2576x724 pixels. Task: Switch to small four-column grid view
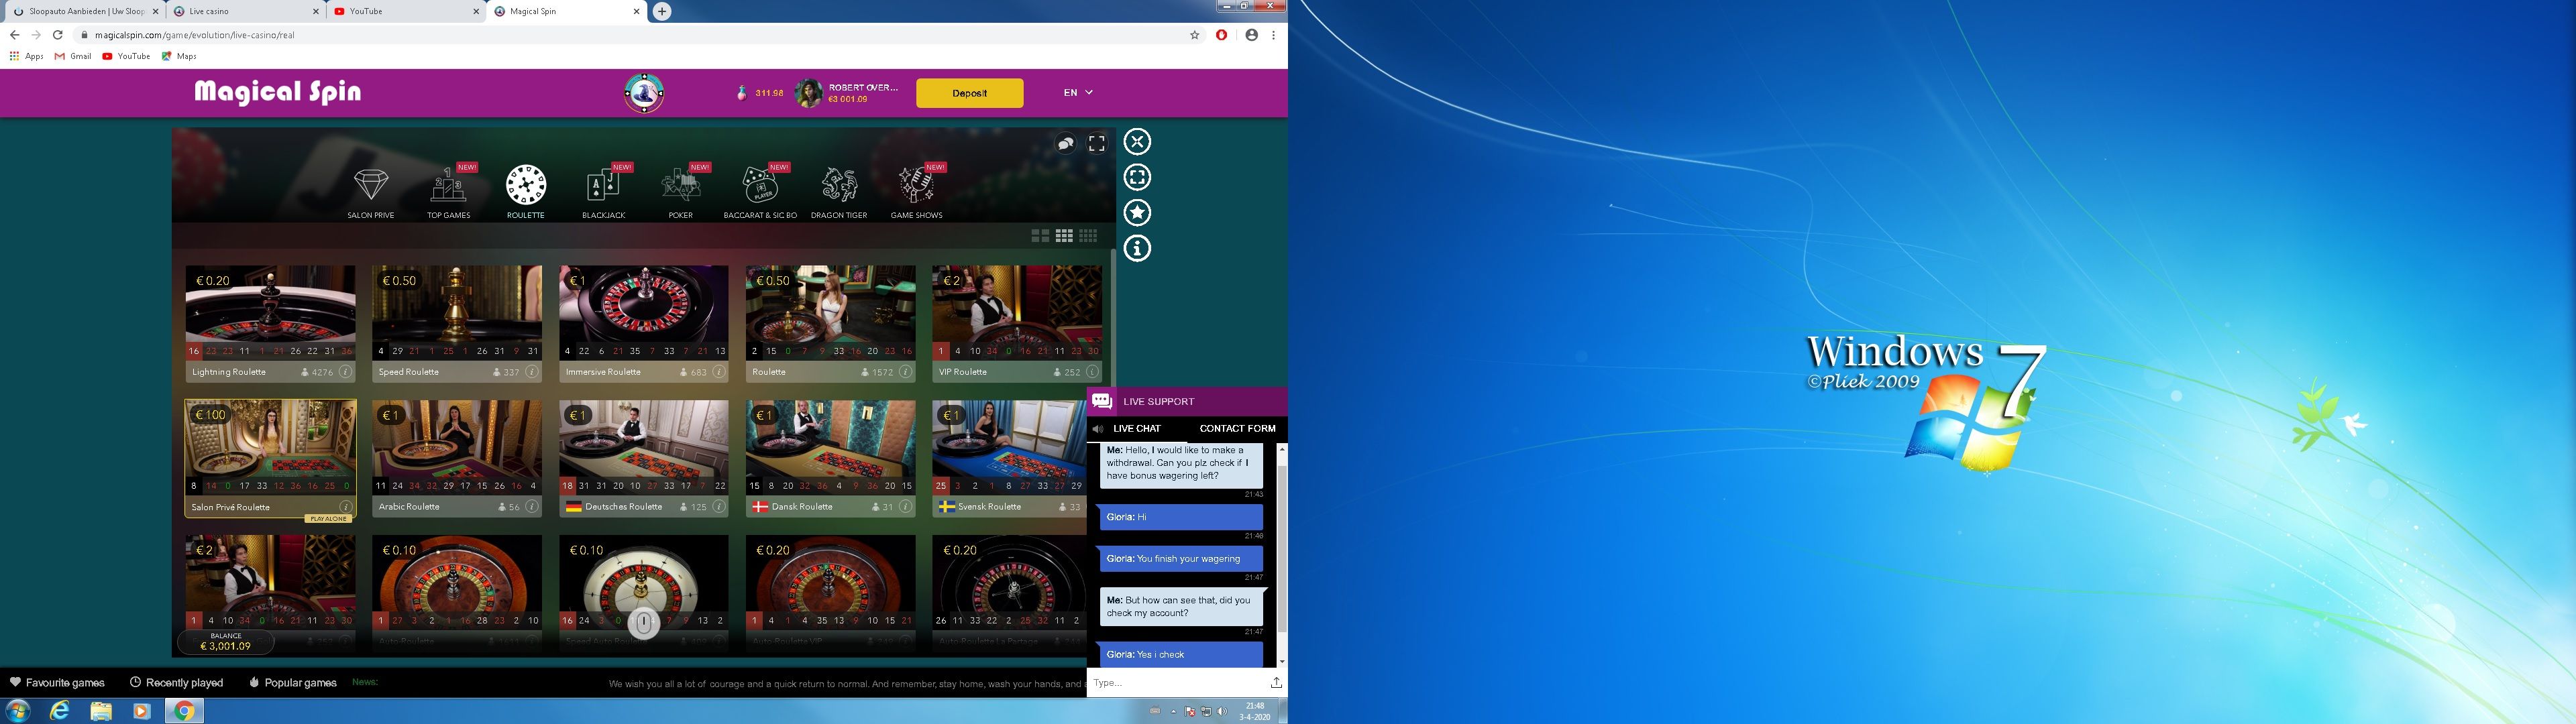pos(1088,236)
